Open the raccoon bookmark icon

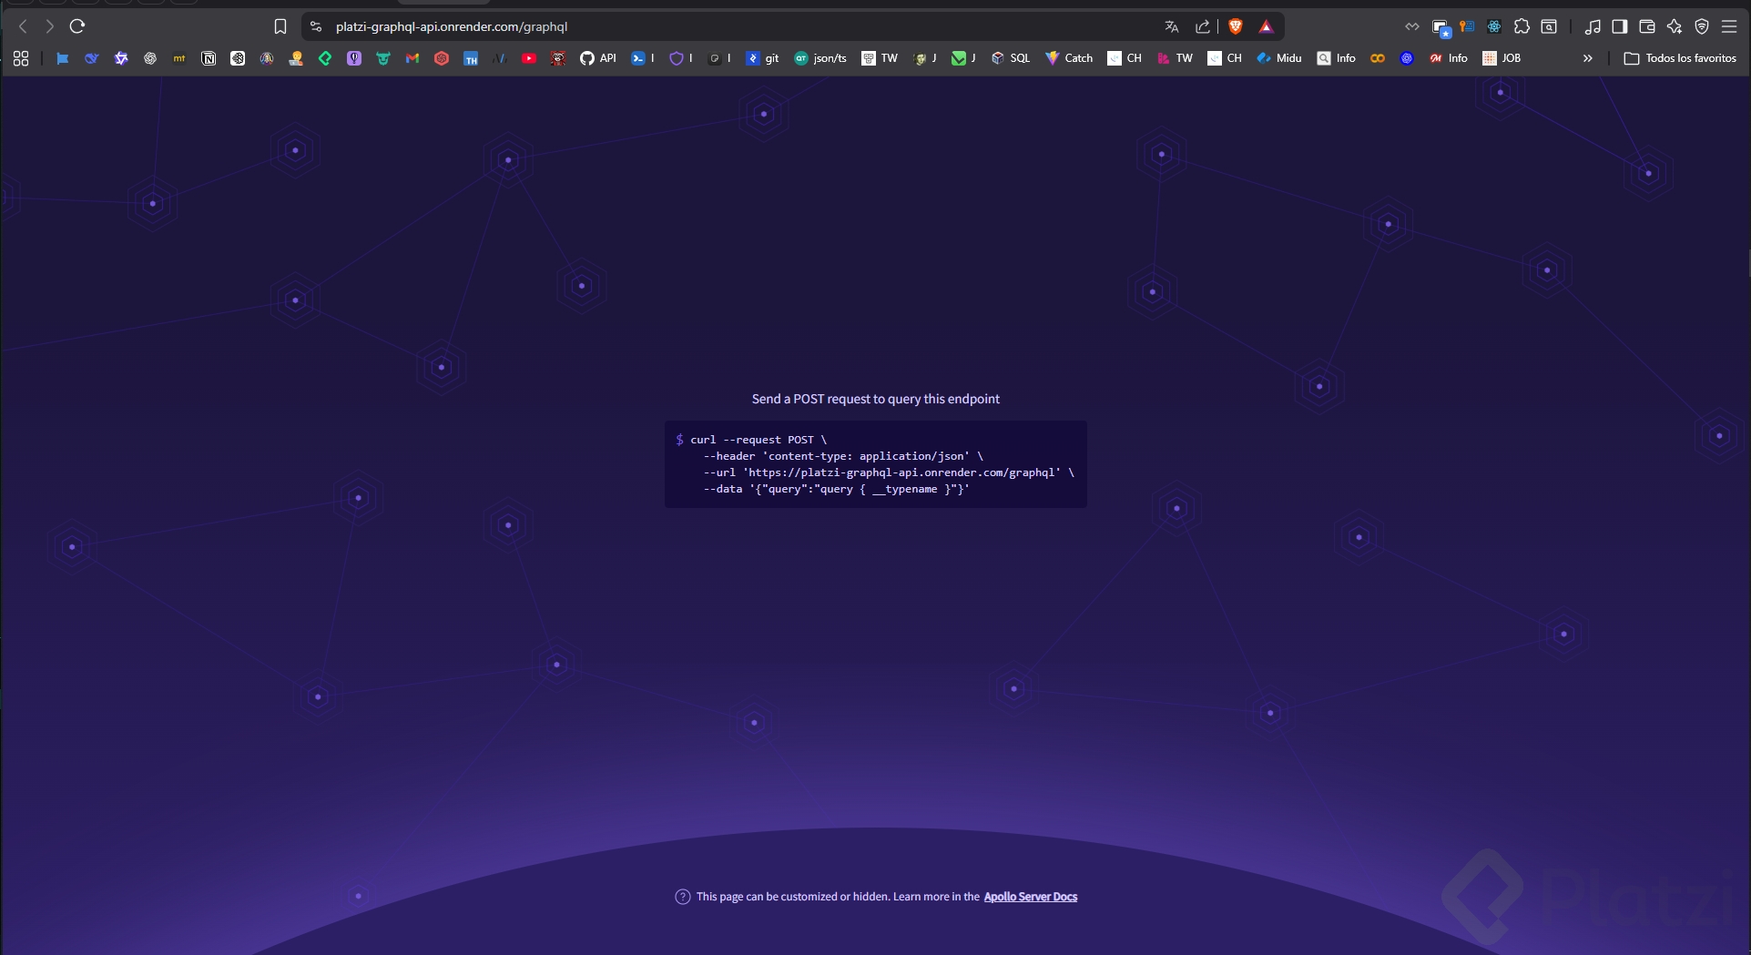[558, 58]
